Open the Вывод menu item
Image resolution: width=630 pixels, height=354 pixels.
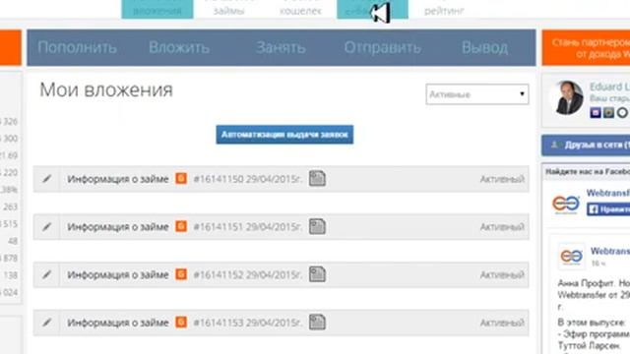(x=485, y=47)
